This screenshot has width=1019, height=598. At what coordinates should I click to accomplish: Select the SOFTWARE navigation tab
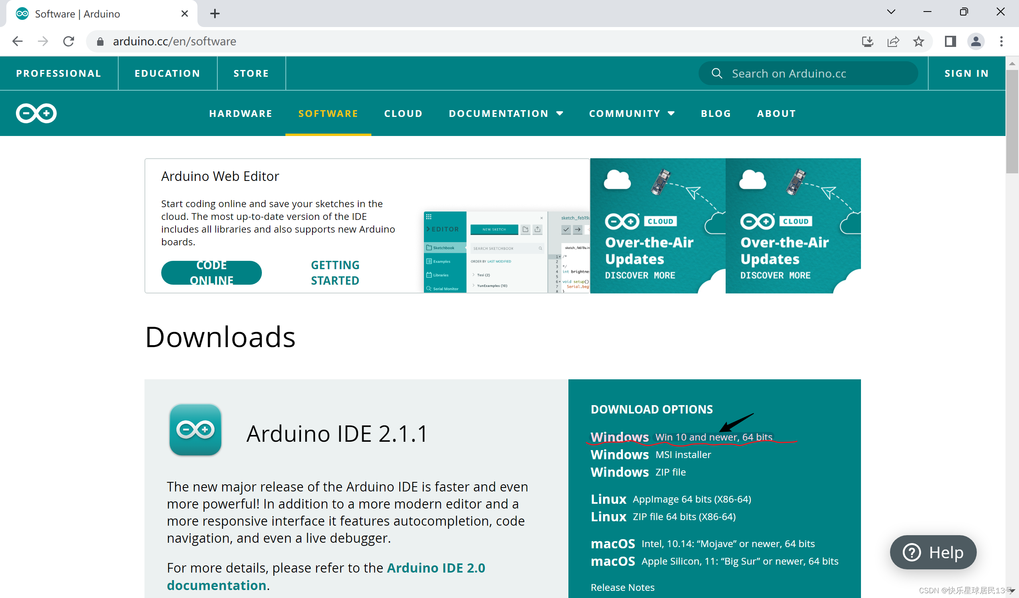[328, 113]
